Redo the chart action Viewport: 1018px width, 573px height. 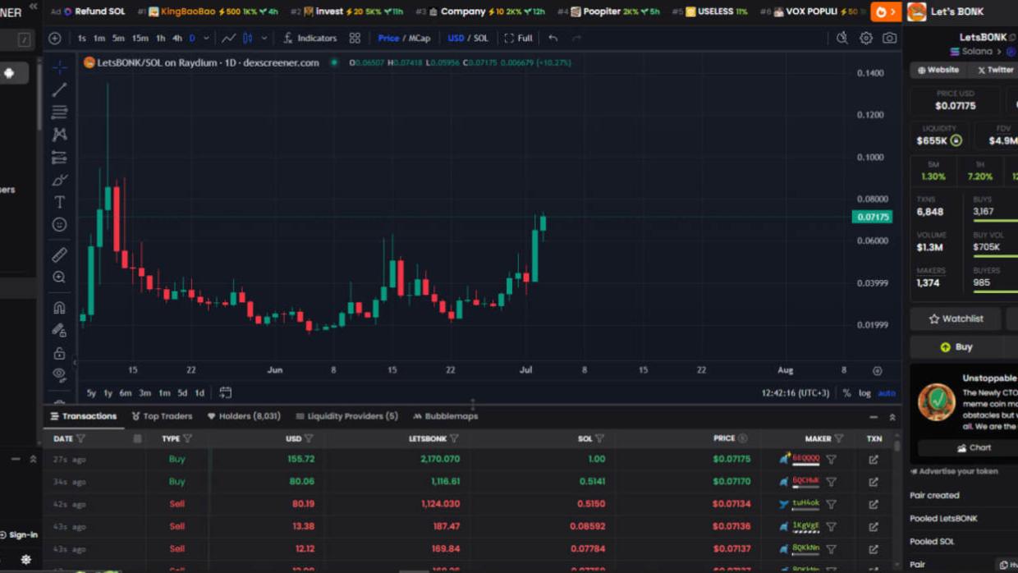tap(576, 39)
